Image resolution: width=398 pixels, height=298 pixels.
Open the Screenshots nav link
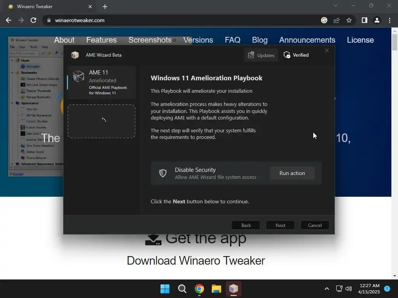click(150, 40)
